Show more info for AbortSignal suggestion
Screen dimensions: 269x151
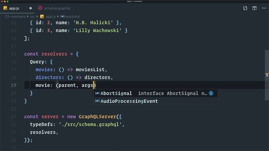211,93
